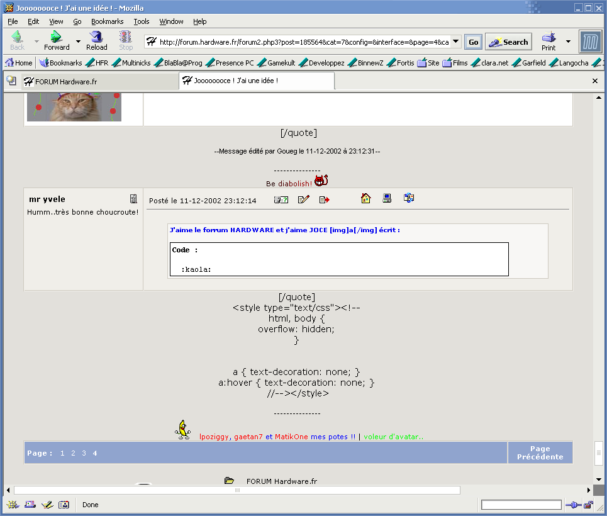
Task: Click the Reload toolbar button
Action: 96,41
